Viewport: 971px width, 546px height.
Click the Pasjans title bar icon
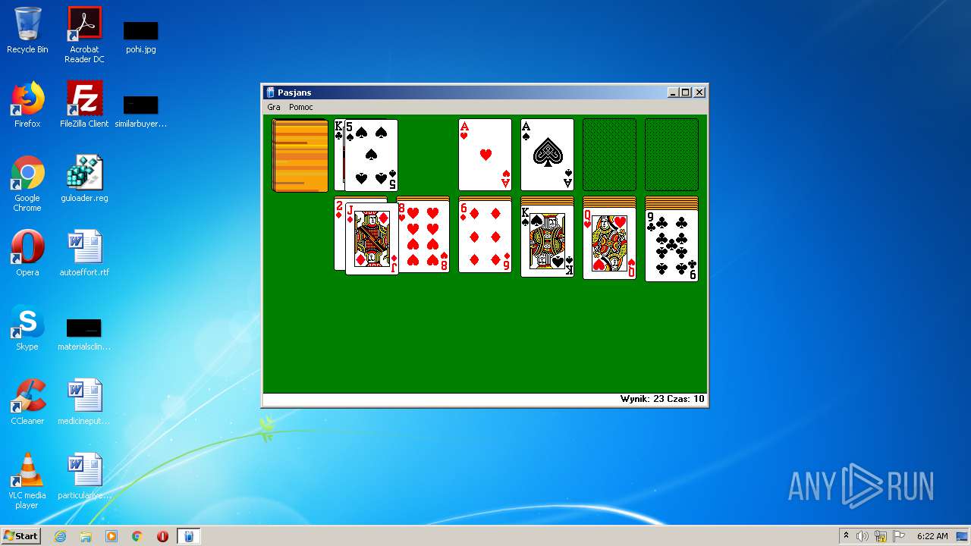[x=270, y=93]
